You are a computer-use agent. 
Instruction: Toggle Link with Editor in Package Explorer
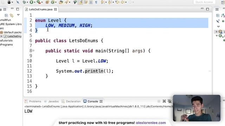12,15
